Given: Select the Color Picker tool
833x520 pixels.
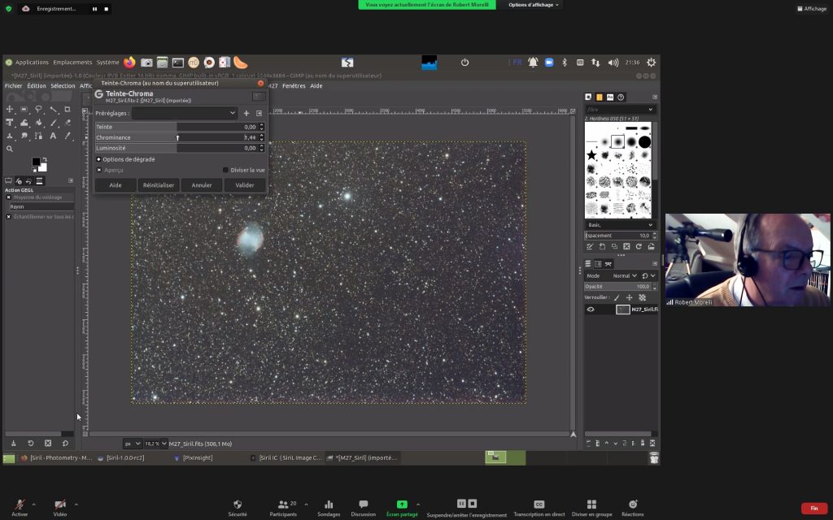Looking at the screenshot, I should point(68,136).
